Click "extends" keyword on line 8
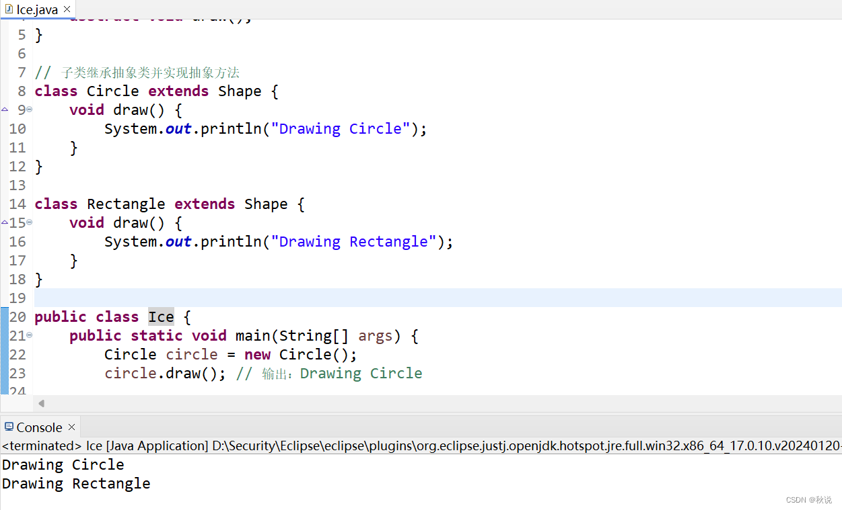842x510 pixels. pos(178,91)
